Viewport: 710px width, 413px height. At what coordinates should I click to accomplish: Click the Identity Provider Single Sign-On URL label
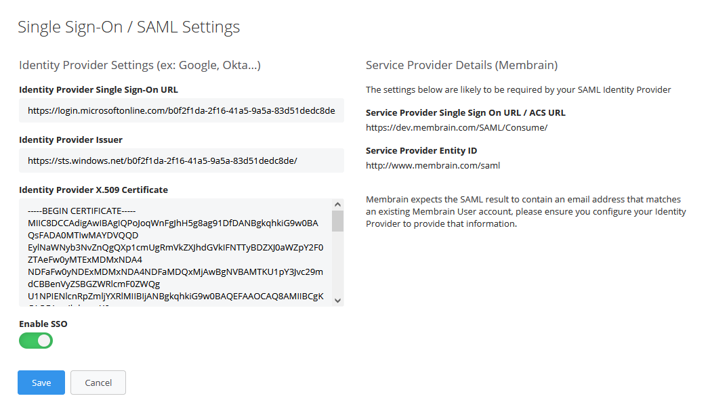(x=98, y=89)
